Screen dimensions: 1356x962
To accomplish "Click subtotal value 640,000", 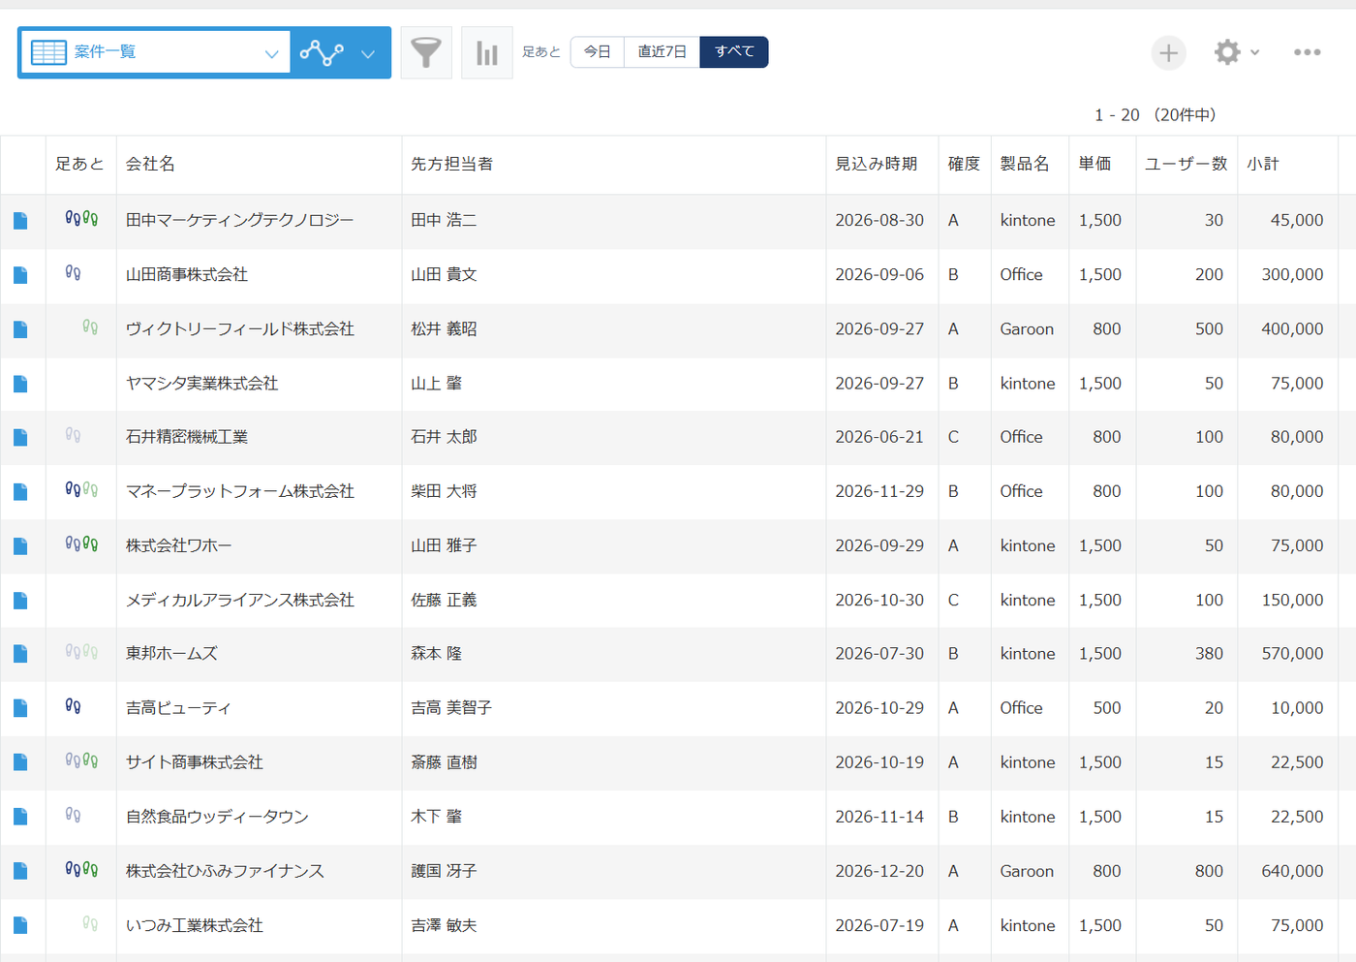I will [1292, 871].
